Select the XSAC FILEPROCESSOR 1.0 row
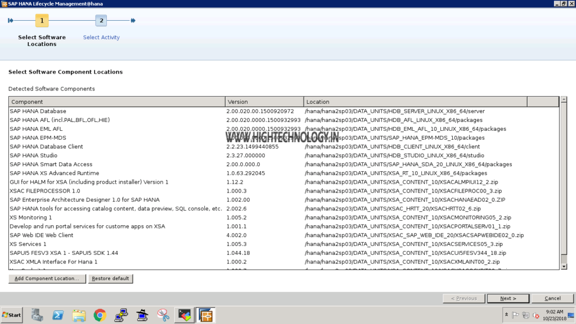 click(x=284, y=191)
